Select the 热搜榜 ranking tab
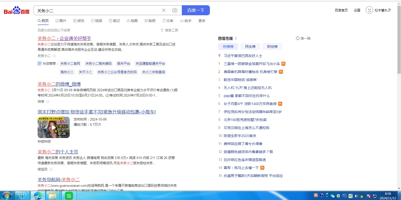The height and width of the screenshot is (200, 401). pos(228,46)
